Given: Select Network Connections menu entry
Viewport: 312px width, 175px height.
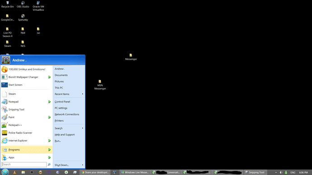Looking at the screenshot, I should point(67,114).
